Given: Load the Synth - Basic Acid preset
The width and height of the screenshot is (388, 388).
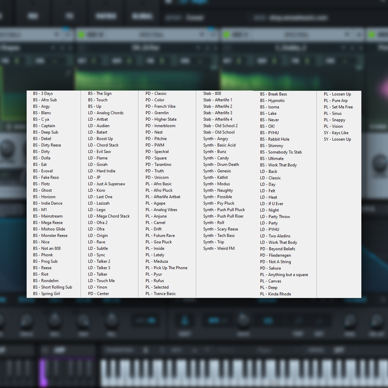Looking at the screenshot, I should coord(219,145).
